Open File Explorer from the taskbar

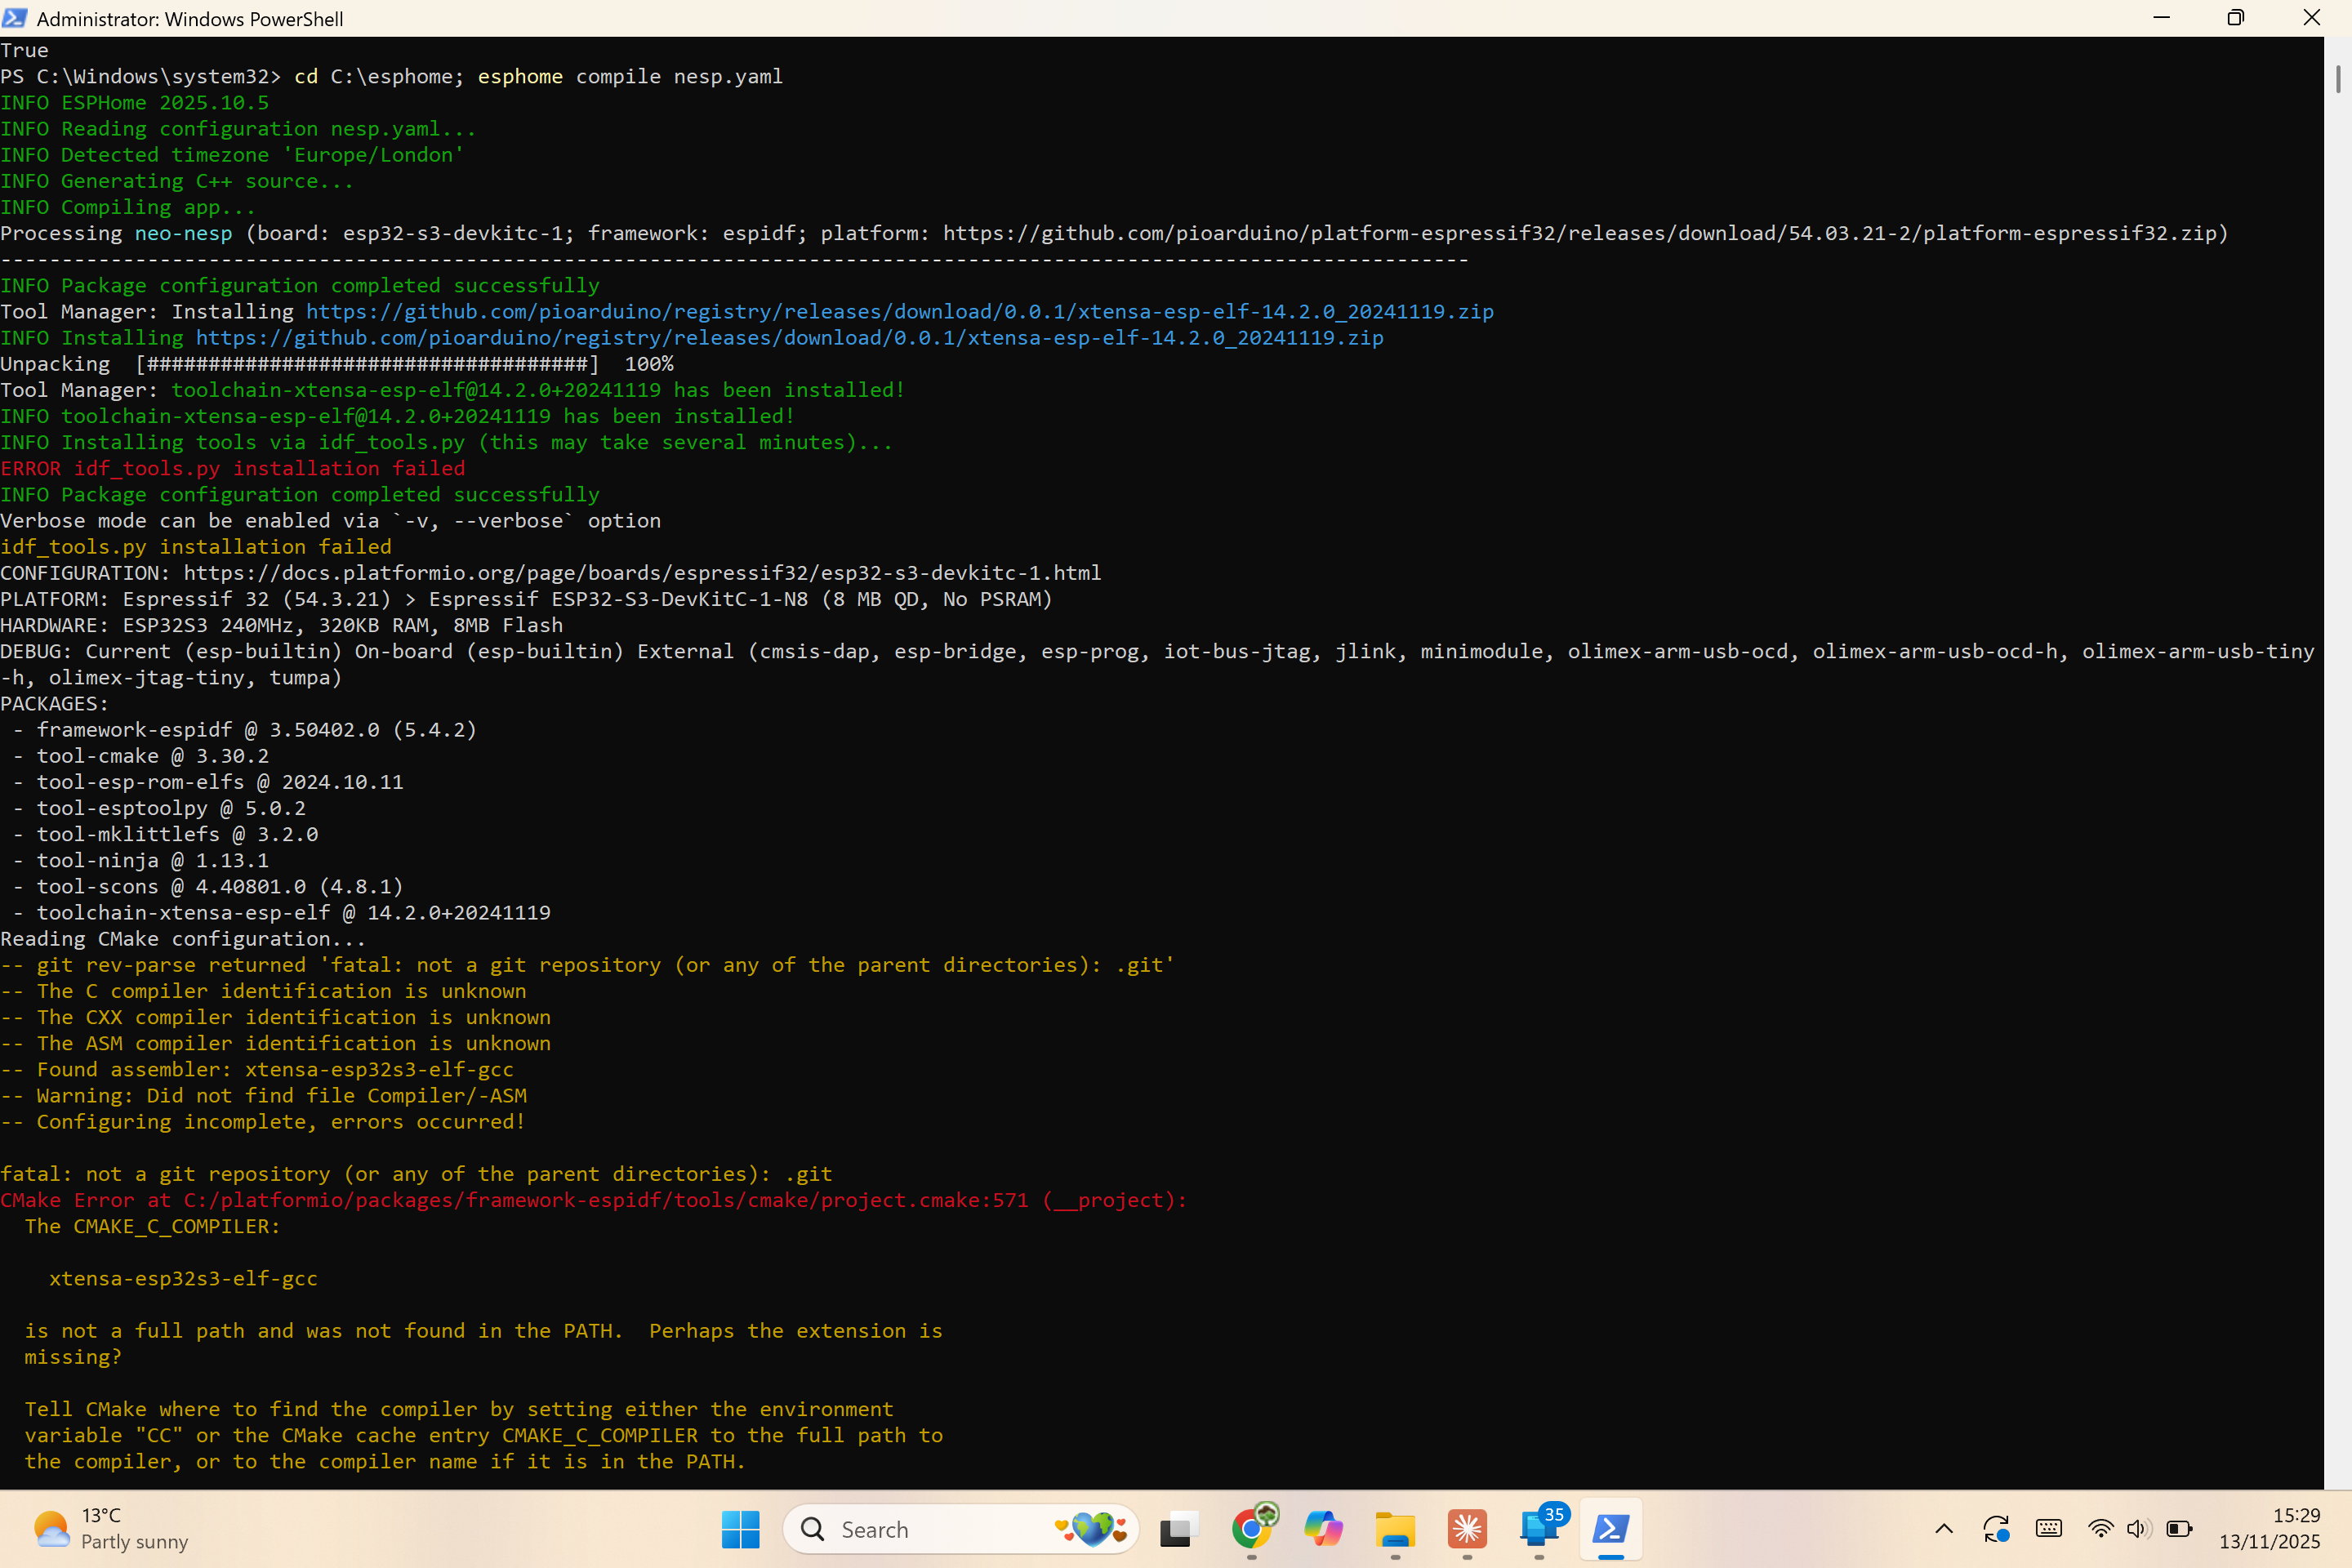point(1395,1529)
